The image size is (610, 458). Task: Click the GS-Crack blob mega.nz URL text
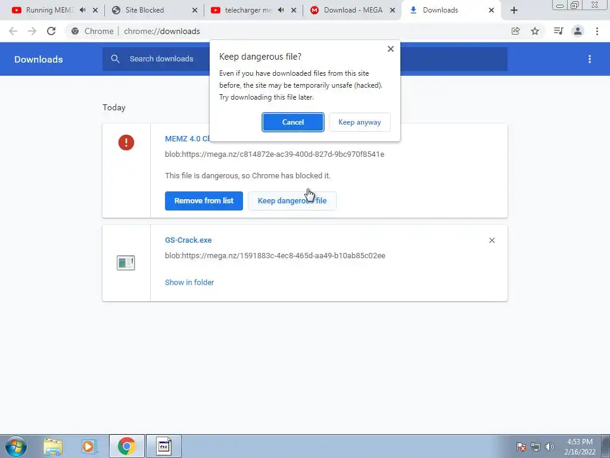click(x=275, y=255)
